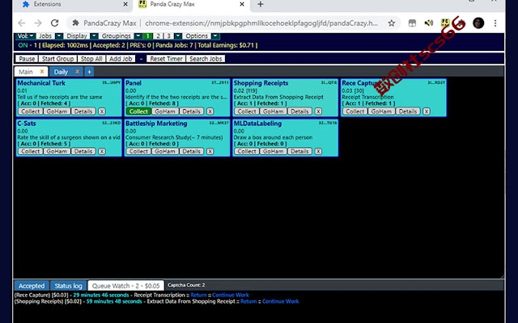Image resolution: width=518 pixels, height=323 pixels.
Task: Go back using the browser back arrow
Action: (x=22, y=23)
